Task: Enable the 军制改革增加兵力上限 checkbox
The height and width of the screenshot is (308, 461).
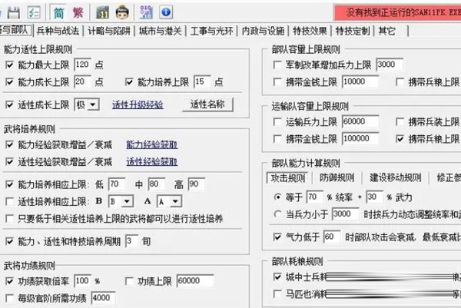Action: point(277,65)
